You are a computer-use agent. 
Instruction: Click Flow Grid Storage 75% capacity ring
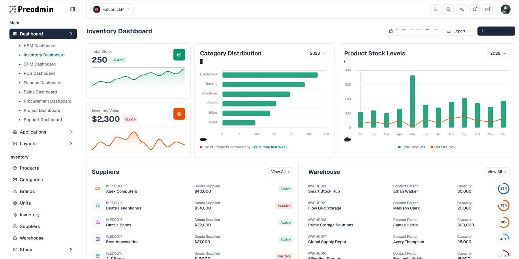coord(504,205)
